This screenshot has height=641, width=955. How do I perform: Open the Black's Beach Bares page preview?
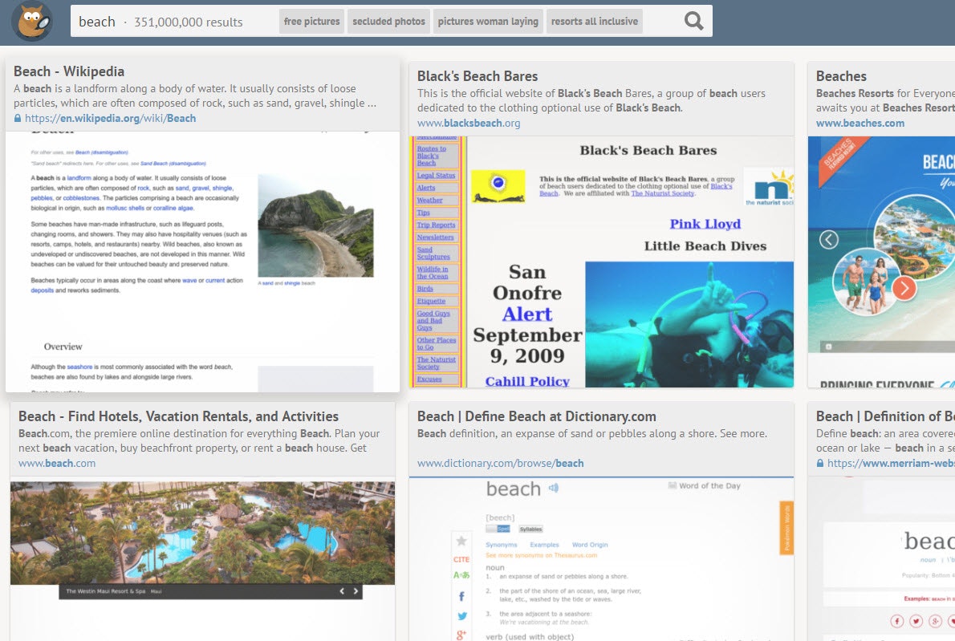click(x=602, y=262)
